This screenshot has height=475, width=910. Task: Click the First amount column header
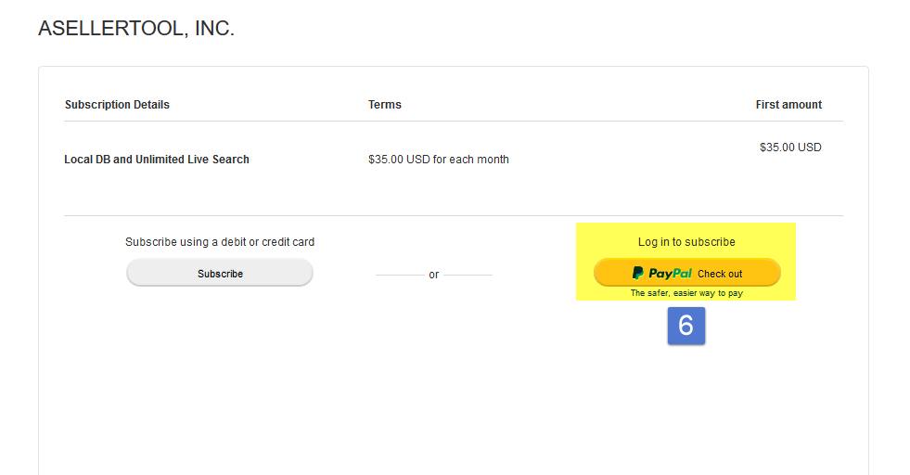(x=788, y=105)
